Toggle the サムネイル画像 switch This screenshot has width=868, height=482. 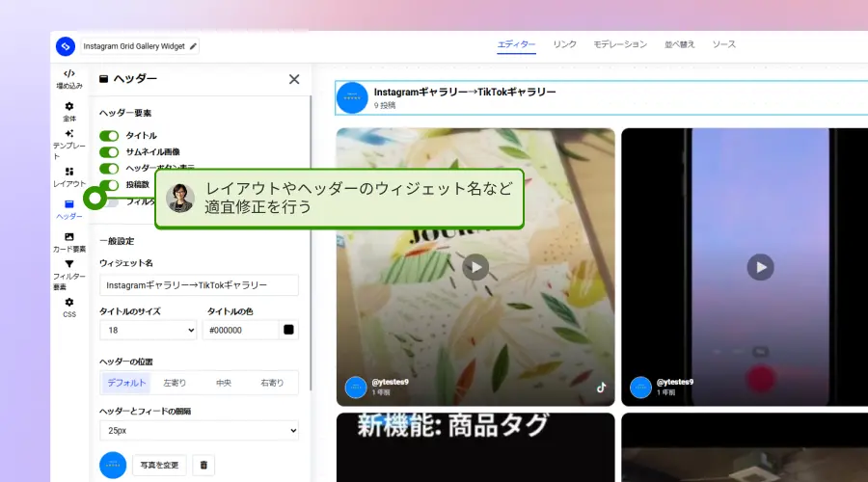[x=109, y=152]
